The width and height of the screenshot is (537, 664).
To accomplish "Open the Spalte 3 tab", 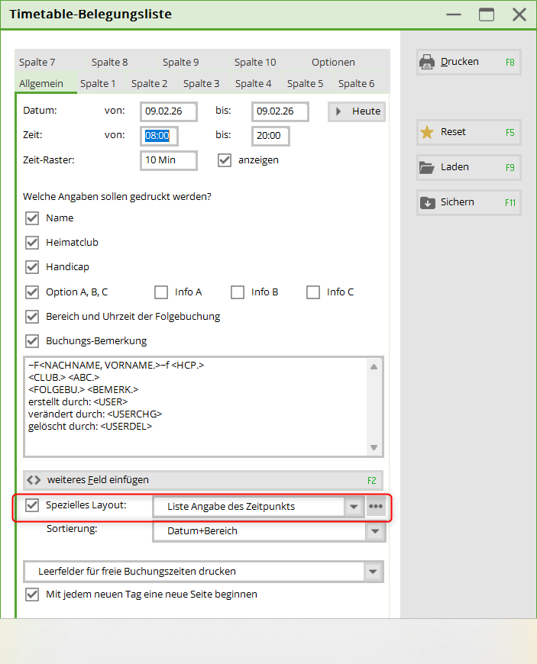I will tap(201, 83).
